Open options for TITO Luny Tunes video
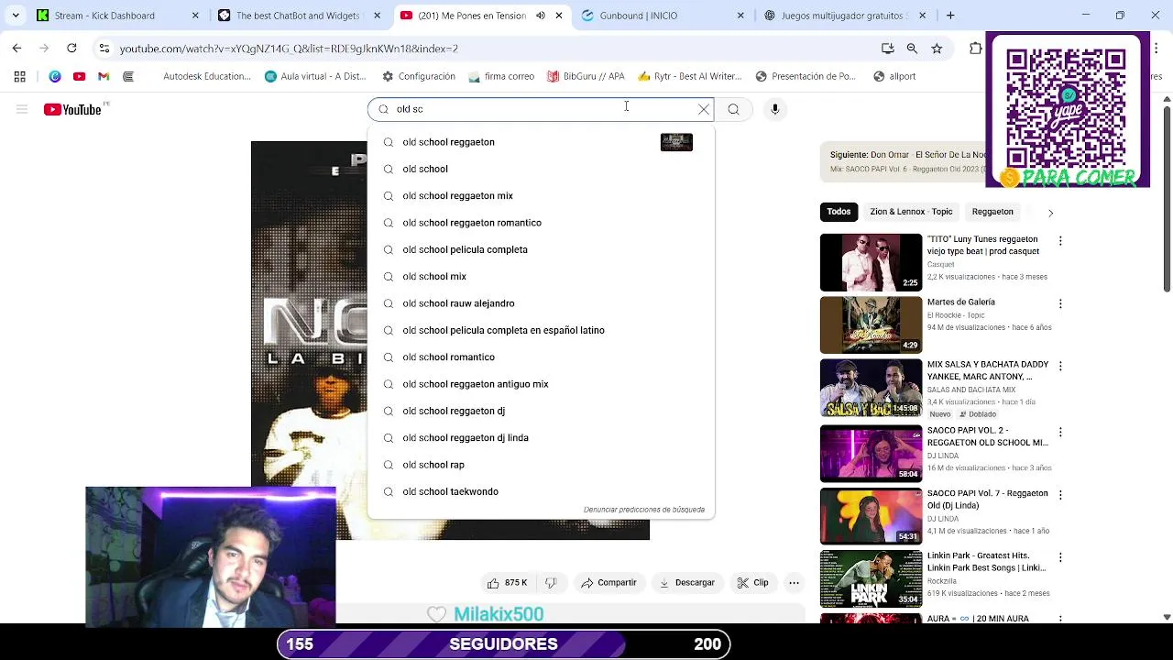1173x660 pixels. (1060, 241)
